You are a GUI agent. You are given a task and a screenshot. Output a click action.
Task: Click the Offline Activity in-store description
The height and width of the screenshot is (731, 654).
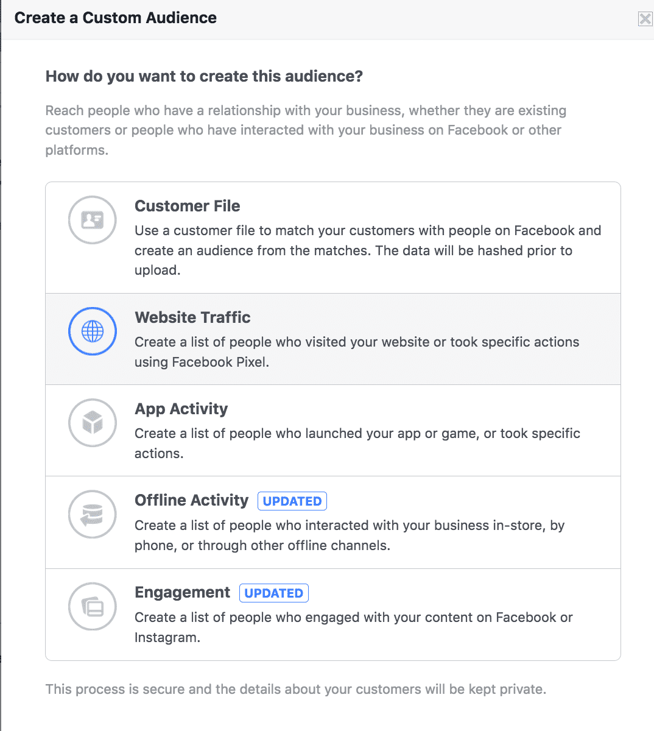350,535
